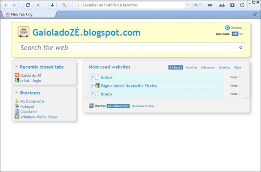The image size is (261, 172).
Task: Click the Blogger icon beside Gaiola do ZÉ
Action: point(17,75)
